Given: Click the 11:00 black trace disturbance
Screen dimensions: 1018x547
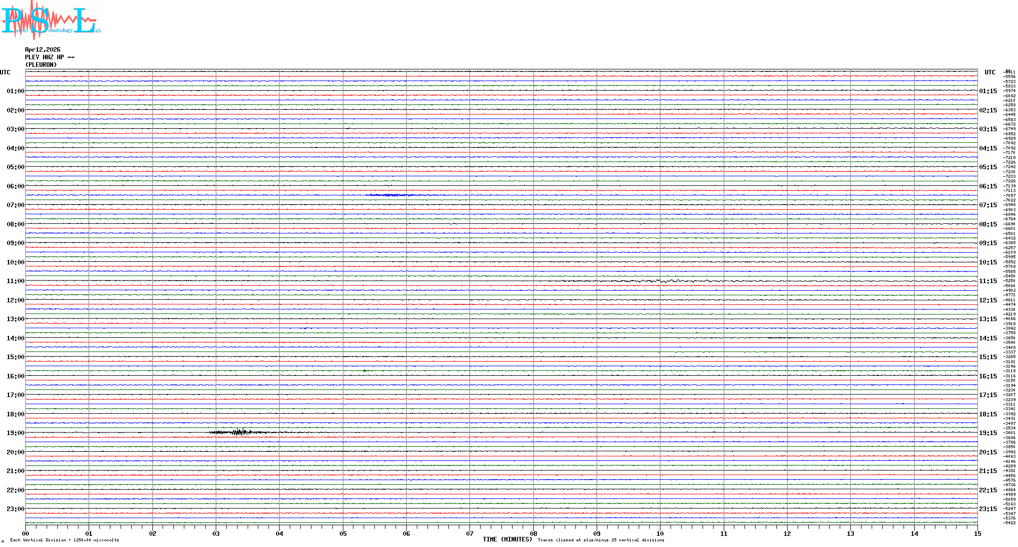Looking at the screenshot, I should [x=653, y=281].
